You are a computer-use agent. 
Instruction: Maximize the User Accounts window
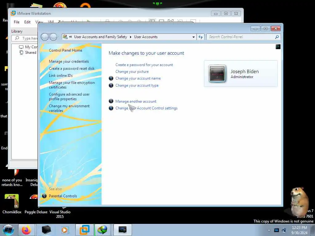[265, 29]
